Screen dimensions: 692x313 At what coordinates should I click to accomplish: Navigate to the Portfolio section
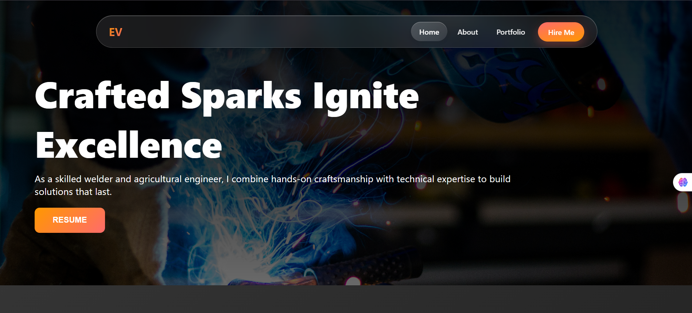[x=510, y=32]
